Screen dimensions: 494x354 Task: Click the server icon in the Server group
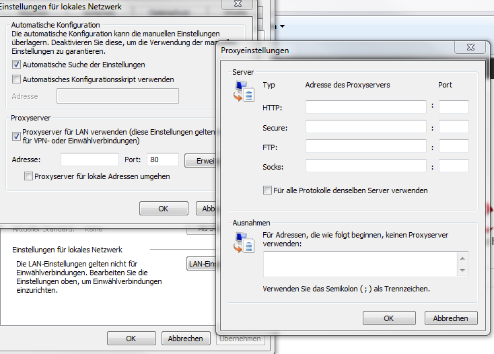coord(243,92)
